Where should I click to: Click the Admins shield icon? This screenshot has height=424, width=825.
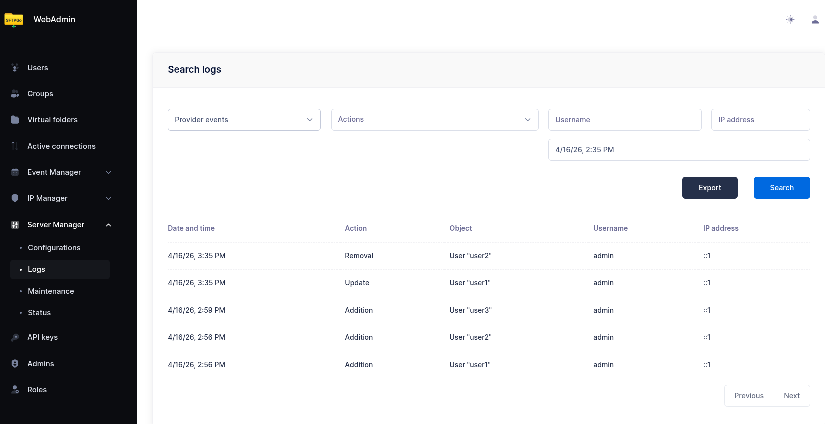click(x=15, y=364)
